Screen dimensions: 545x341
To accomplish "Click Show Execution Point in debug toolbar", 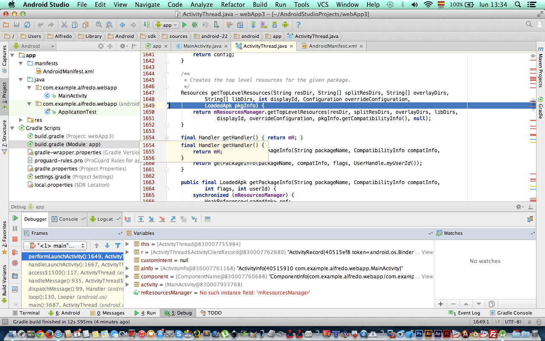I will point(128,219).
